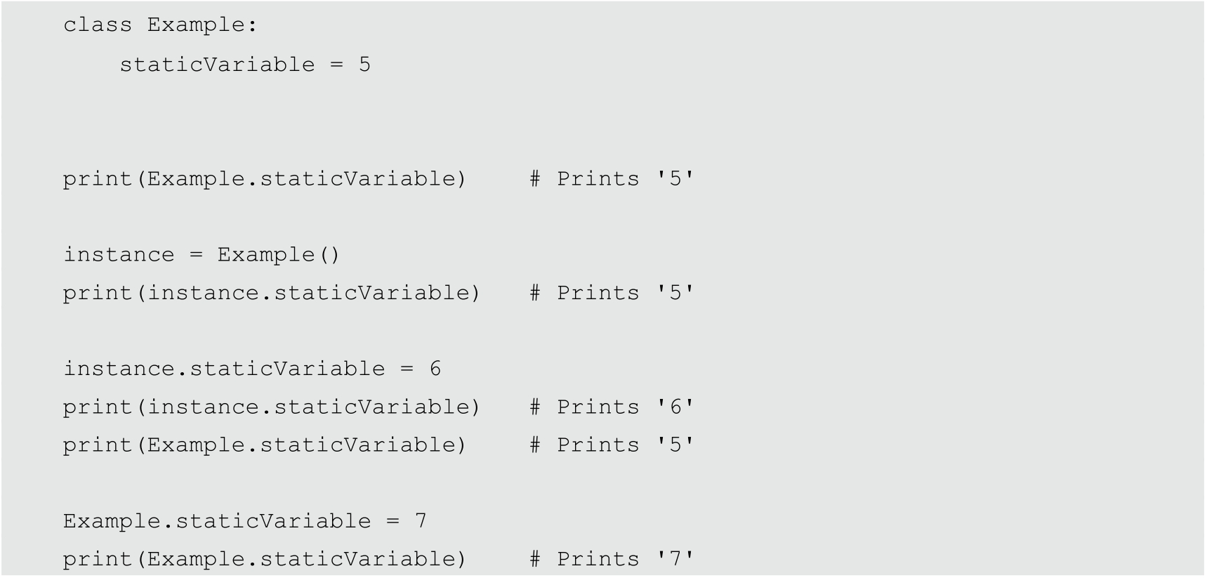1207x578 pixels.
Task: Click 'Example()' constructor call
Action: tap(278, 254)
